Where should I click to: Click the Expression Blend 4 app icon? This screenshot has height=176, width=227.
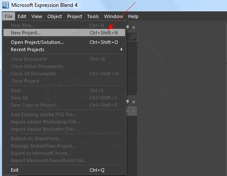6,5
